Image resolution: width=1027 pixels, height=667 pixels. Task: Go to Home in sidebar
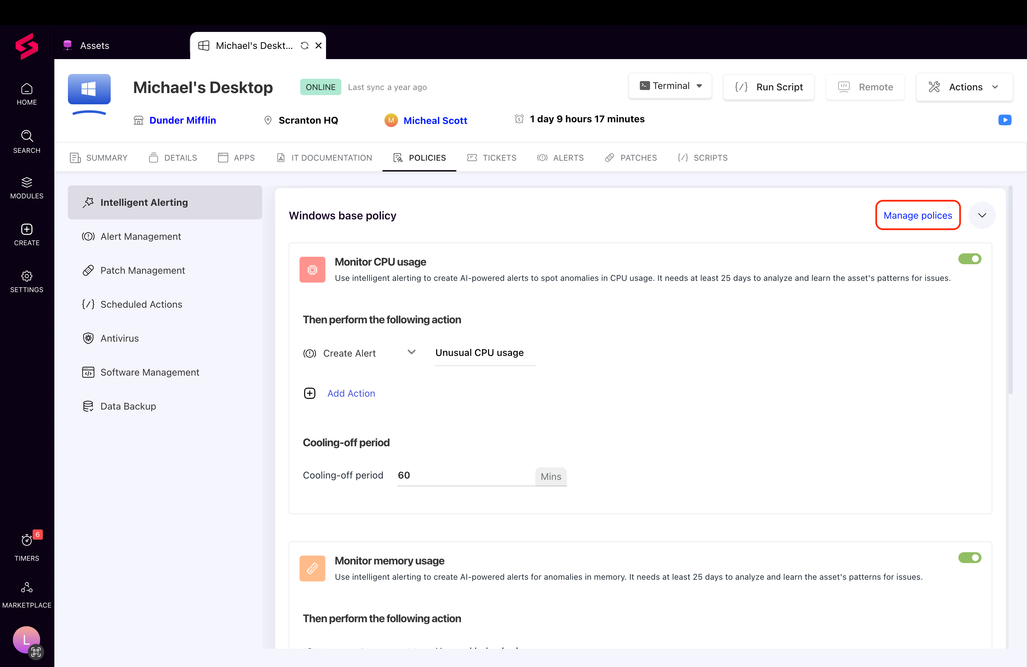tap(27, 94)
